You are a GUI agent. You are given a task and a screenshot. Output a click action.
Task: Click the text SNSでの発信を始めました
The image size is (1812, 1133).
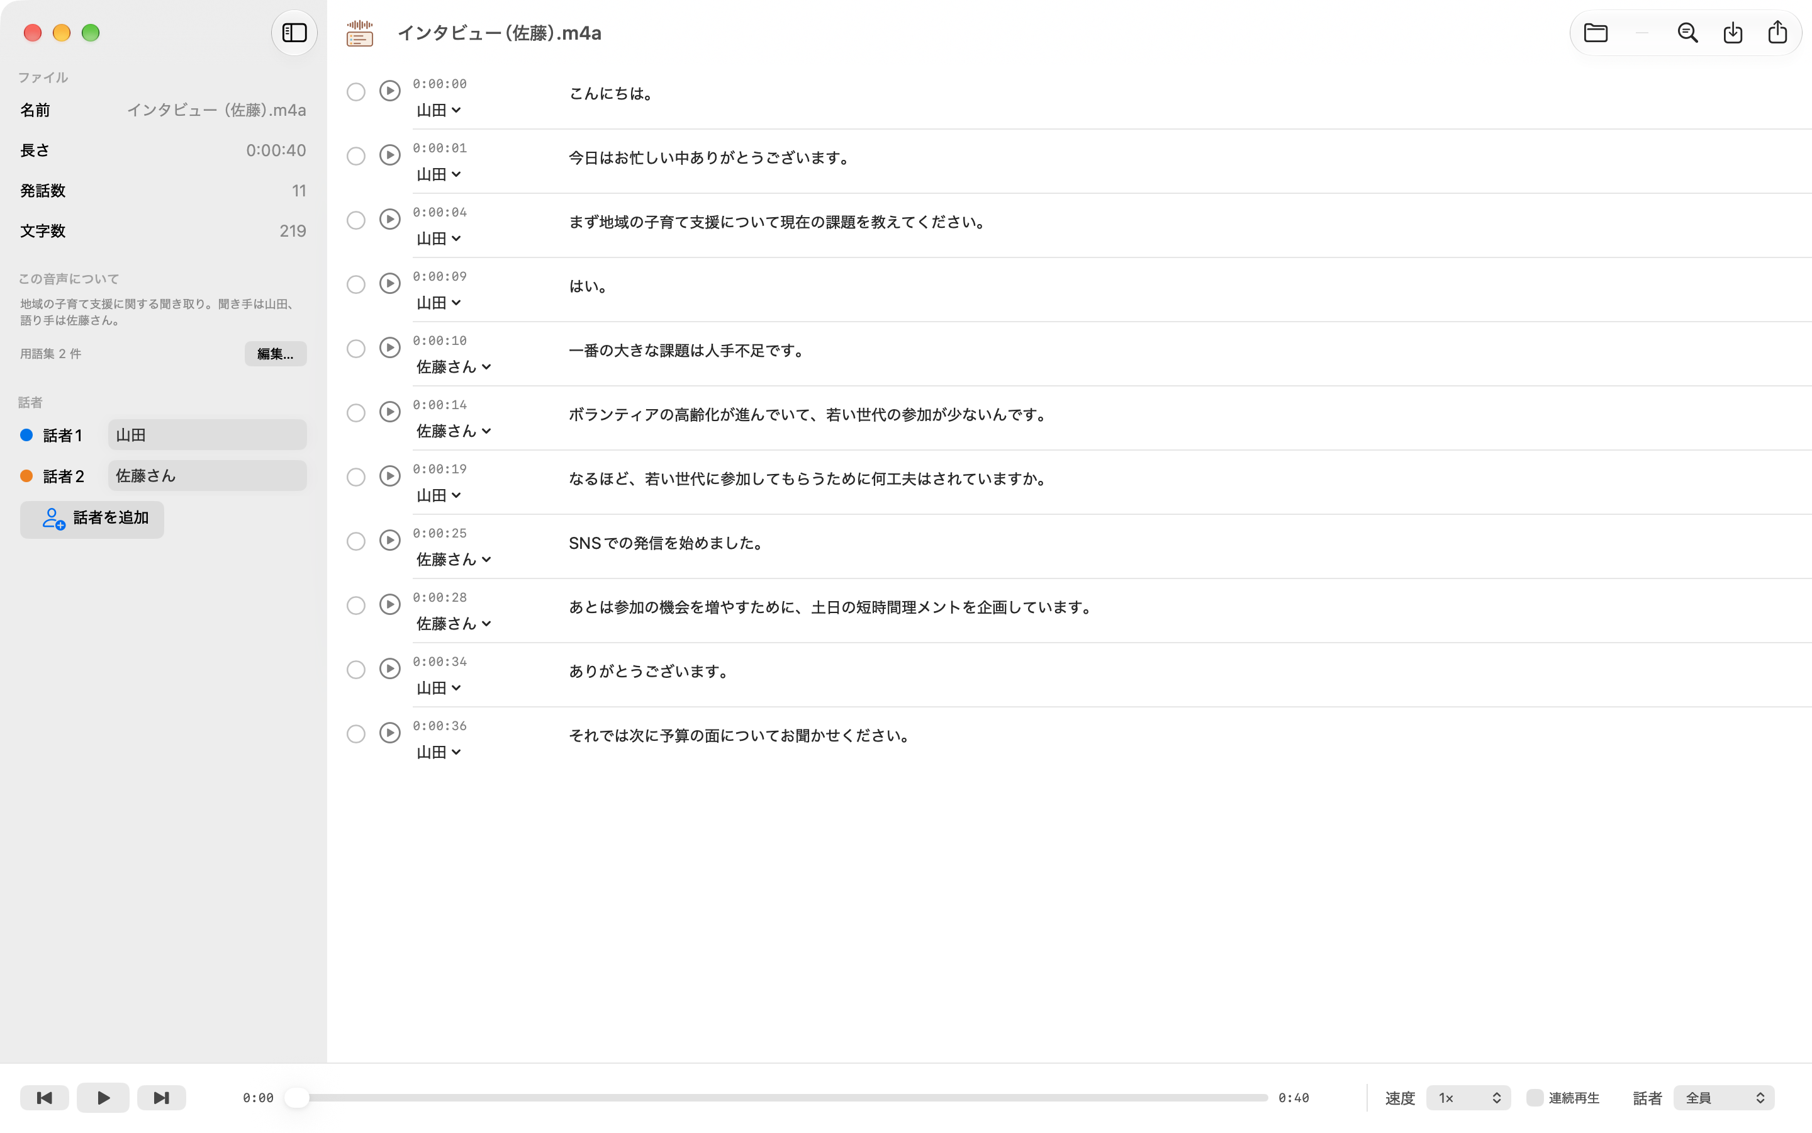(666, 543)
